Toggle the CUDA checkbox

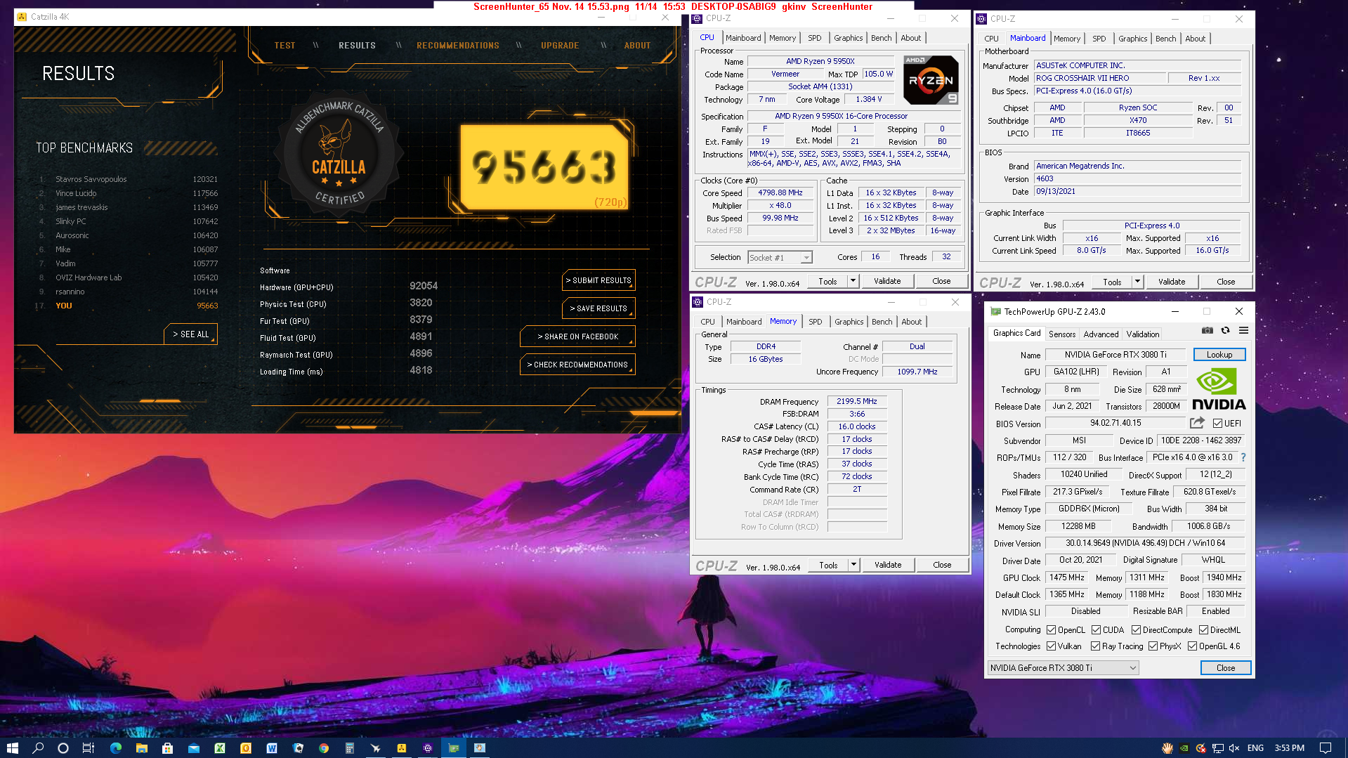tap(1096, 630)
